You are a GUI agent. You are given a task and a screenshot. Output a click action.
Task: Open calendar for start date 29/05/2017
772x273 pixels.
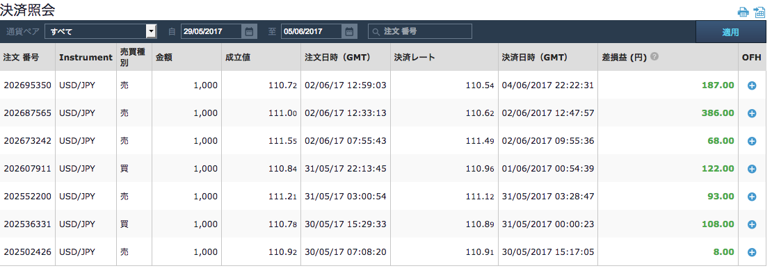click(x=249, y=31)
